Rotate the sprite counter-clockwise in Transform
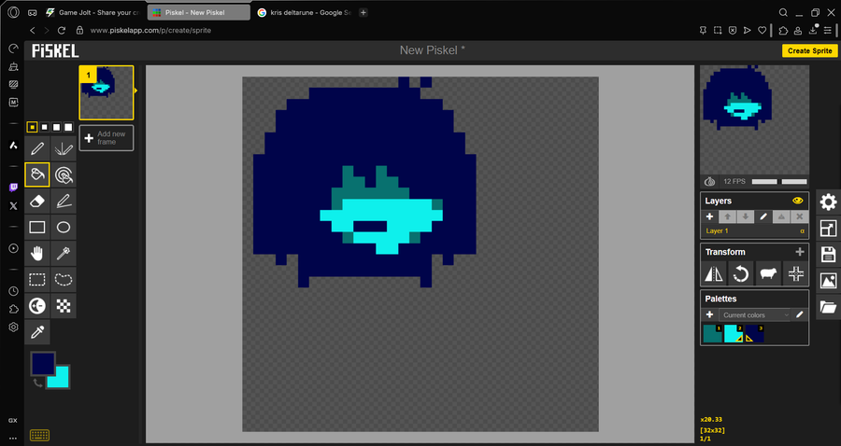841x446 pixels. pyautogui.click(x=741, y=274)
